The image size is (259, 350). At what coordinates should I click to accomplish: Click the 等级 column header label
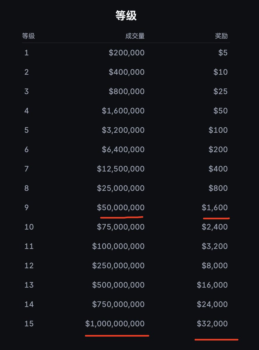29,36
